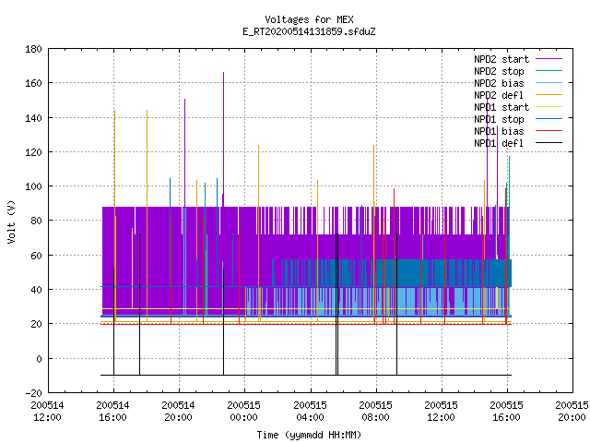Click the x-axis label 200514 20:00
The height and width of the screenshot is (443, 590).
(x=178, y=412)
